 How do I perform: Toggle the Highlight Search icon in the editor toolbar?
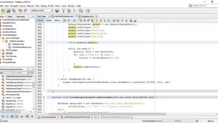(x=92, y=20)
